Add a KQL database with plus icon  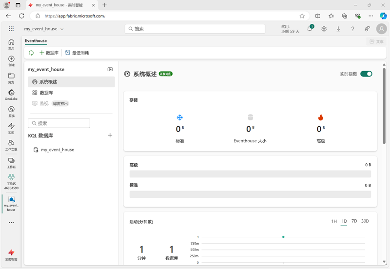110,135
